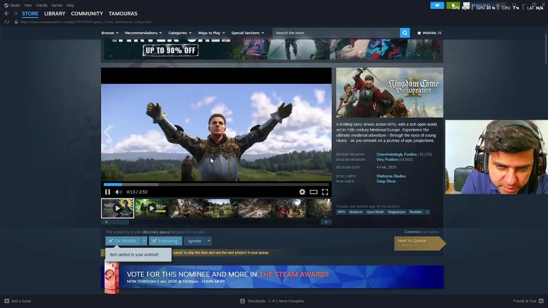Switch to the COMMUNITY tab
This screenshot has width=548, height=308.
pyautogui.click(x=87, y=14)
